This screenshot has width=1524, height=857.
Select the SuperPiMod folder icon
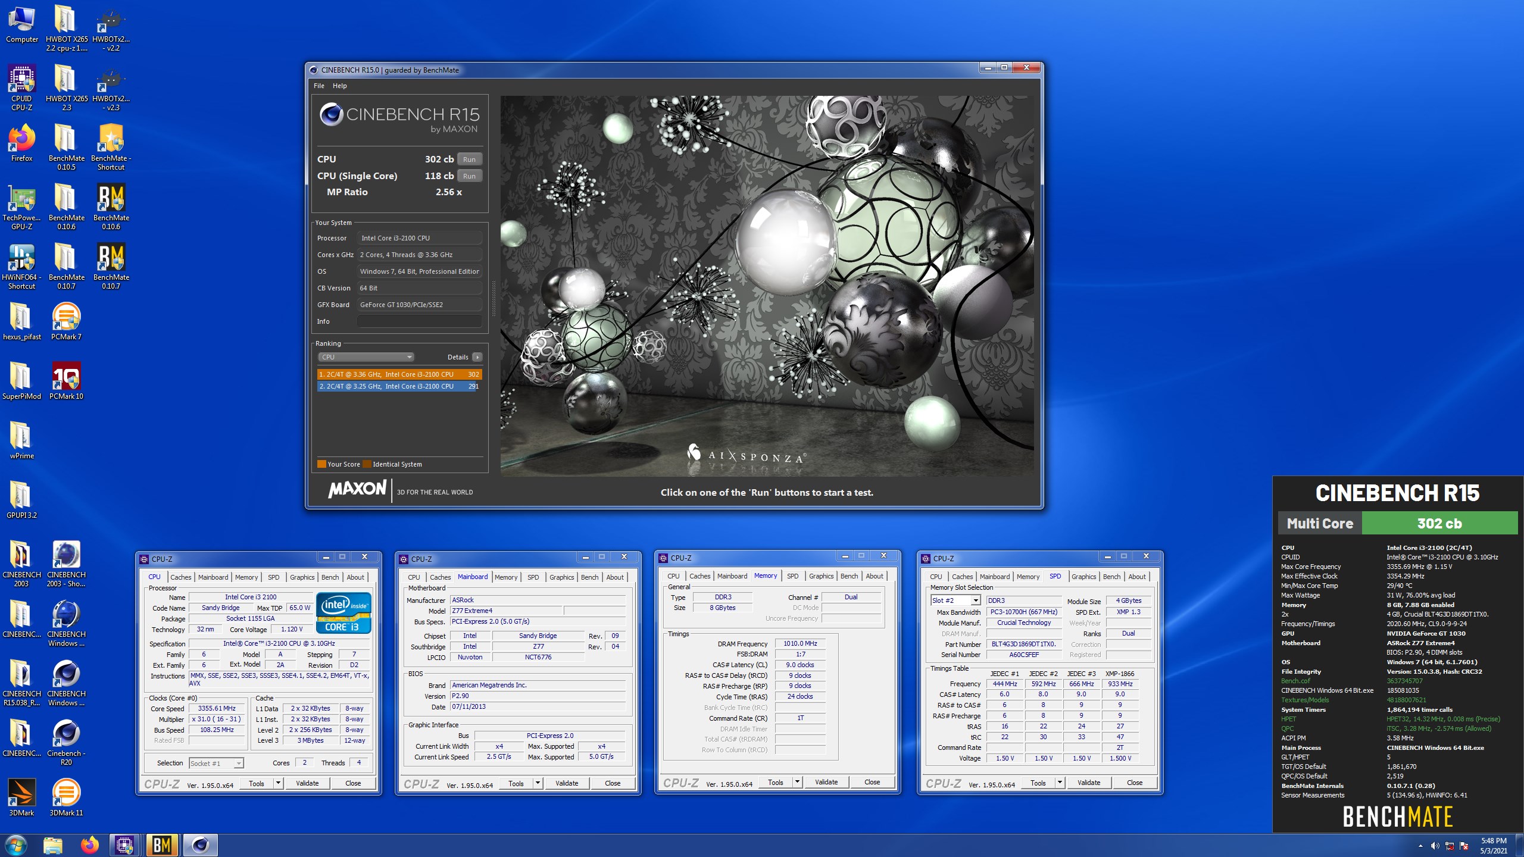21,381
